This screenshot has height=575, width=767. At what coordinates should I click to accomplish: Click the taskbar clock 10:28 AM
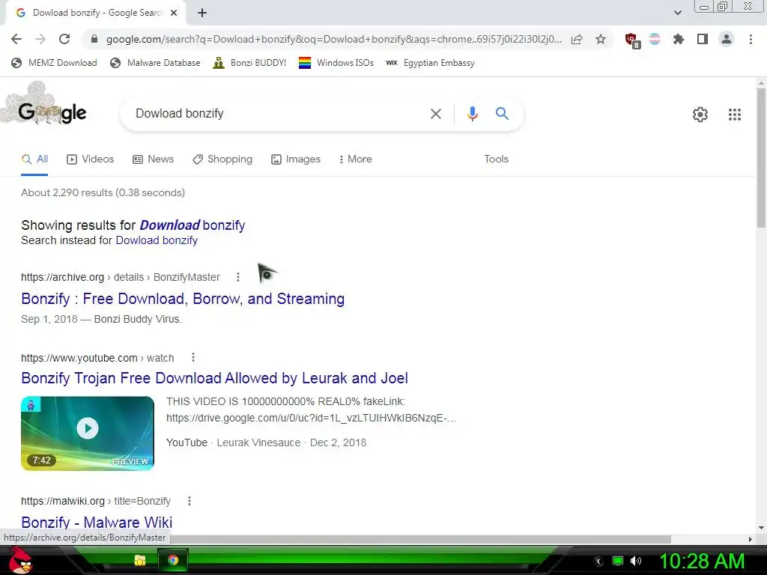point(702,561)
